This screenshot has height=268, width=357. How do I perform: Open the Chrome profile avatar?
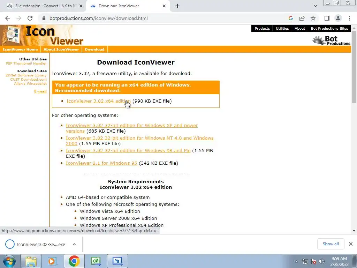coord(338,18)
